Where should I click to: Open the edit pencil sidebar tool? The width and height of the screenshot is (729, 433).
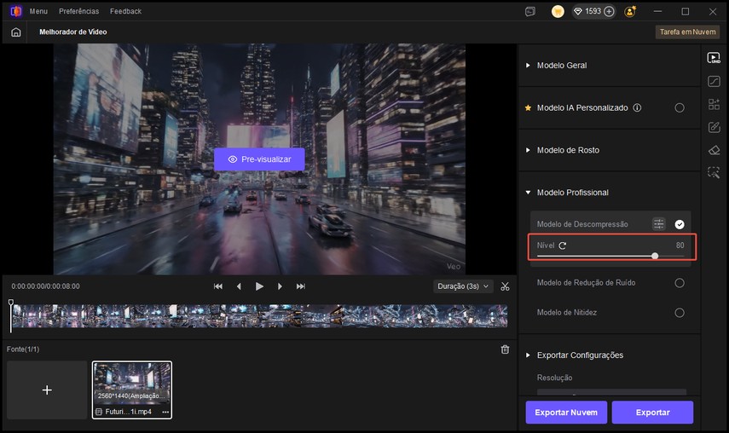(x=714, y=127)
